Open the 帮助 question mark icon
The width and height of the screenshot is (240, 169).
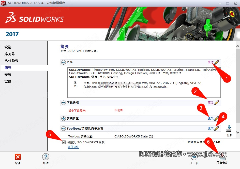point(46,157)
